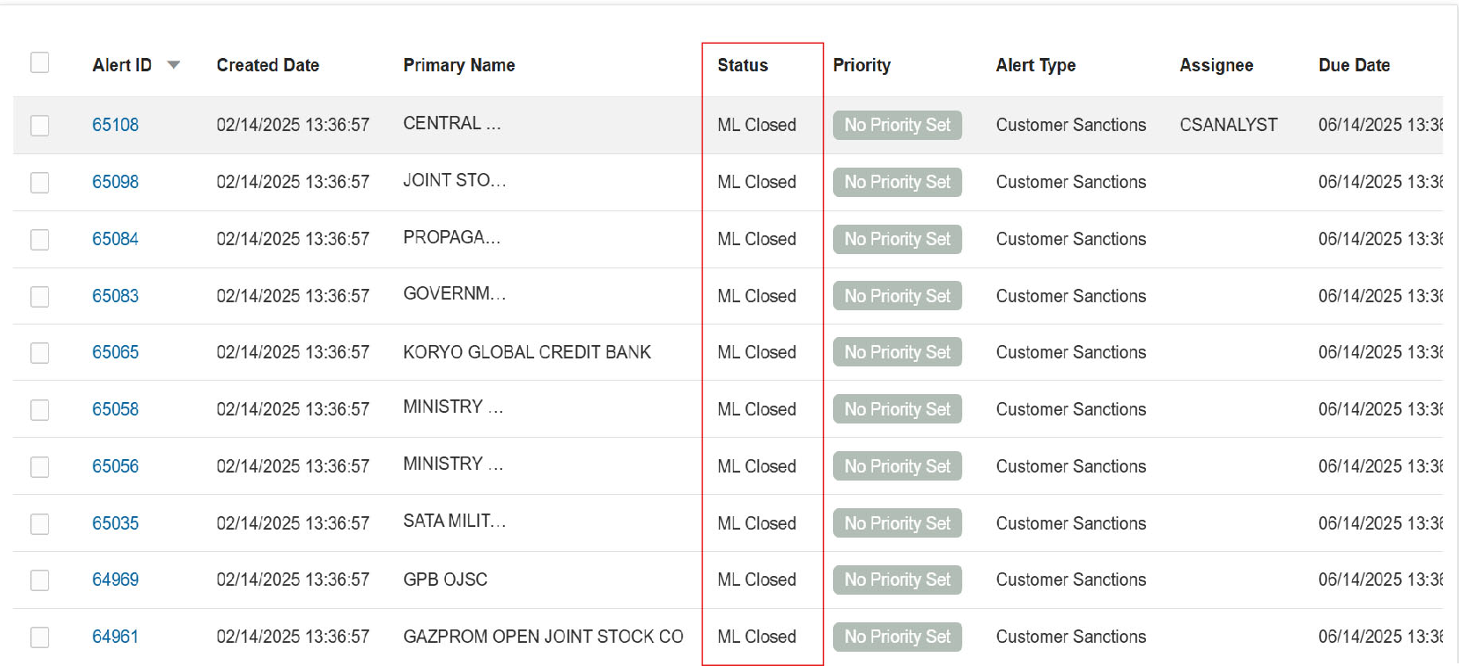
Task: Follow the 64969 alert ID link
Action: click(x=116, y=580)
